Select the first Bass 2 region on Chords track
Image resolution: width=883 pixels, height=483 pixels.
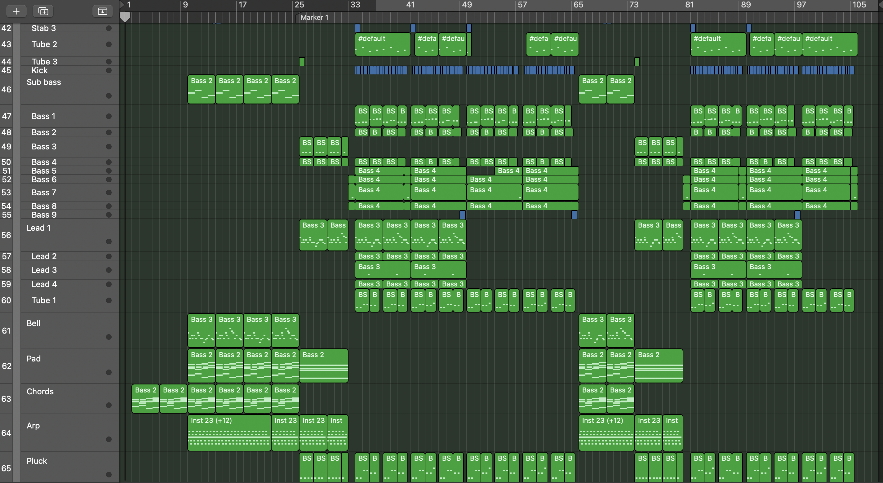145,398
